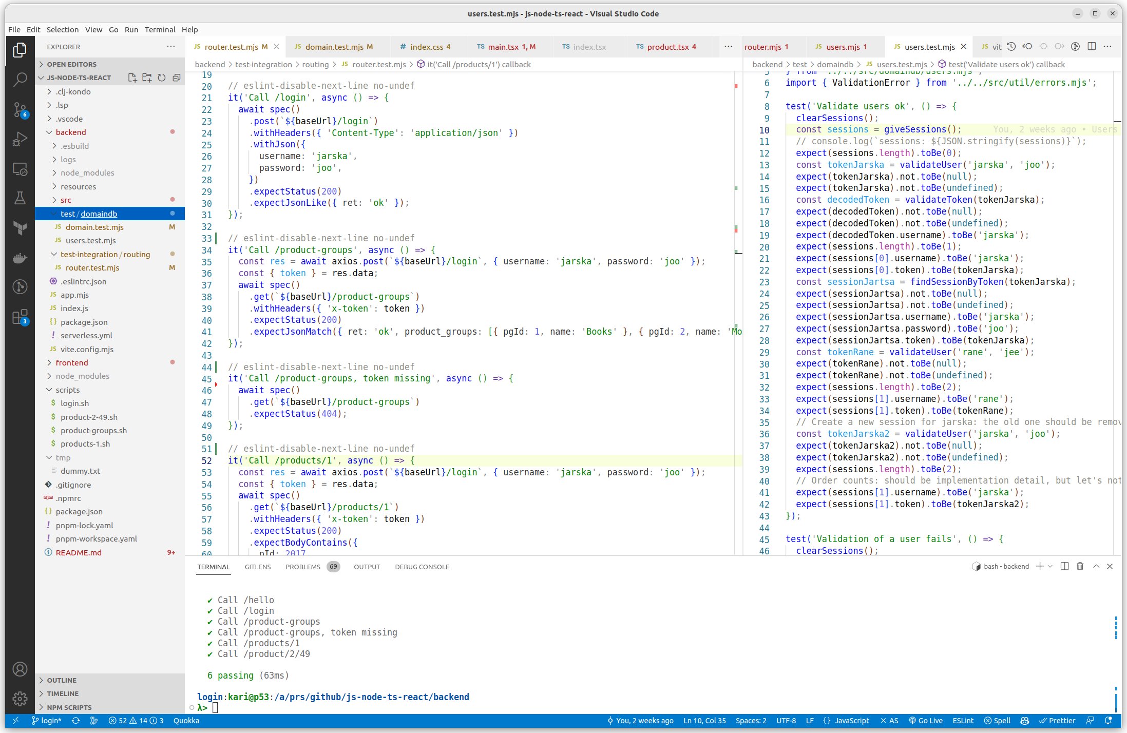Click Ln 10, Col 35 cursor position
Screen dimensions: 1127x733
click(704, 721)
